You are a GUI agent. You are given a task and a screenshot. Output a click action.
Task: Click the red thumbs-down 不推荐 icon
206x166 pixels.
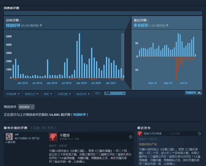coord(53,137)
